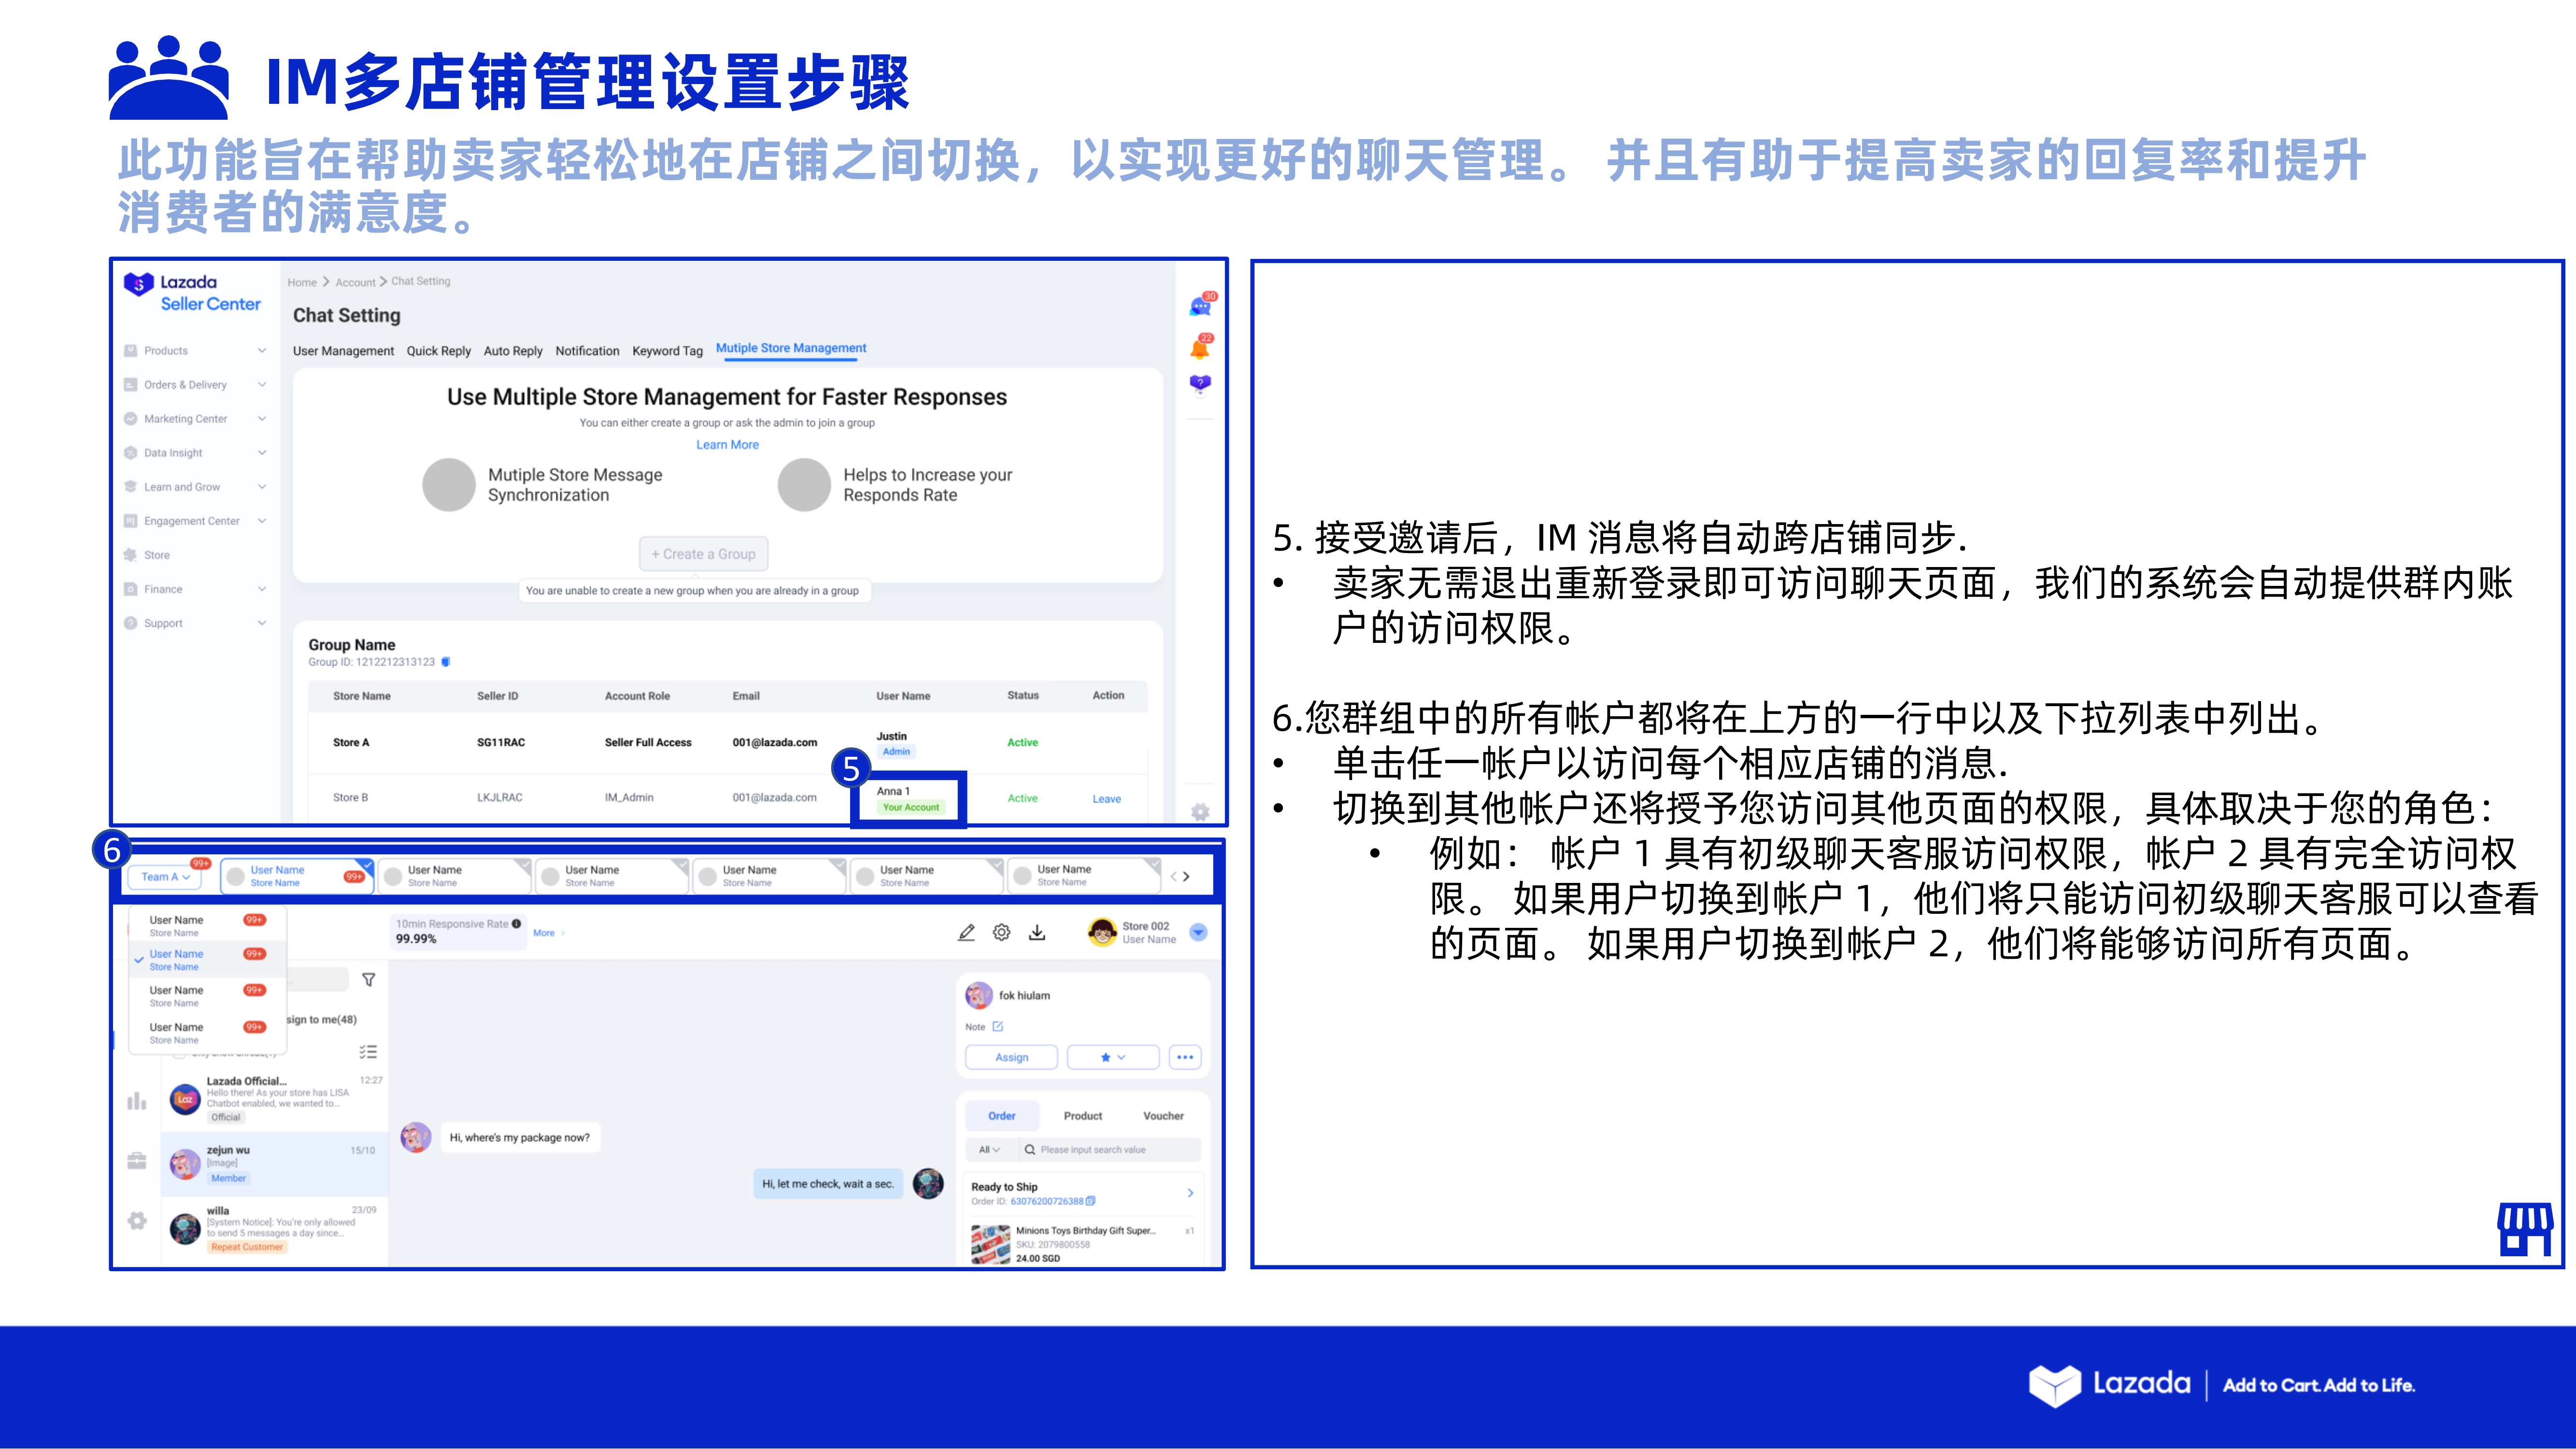Image resolution: width=2576 pixels, height=1449 pixels.
Task: Expand the Marketing Center chevron
Action: (262, 419)
